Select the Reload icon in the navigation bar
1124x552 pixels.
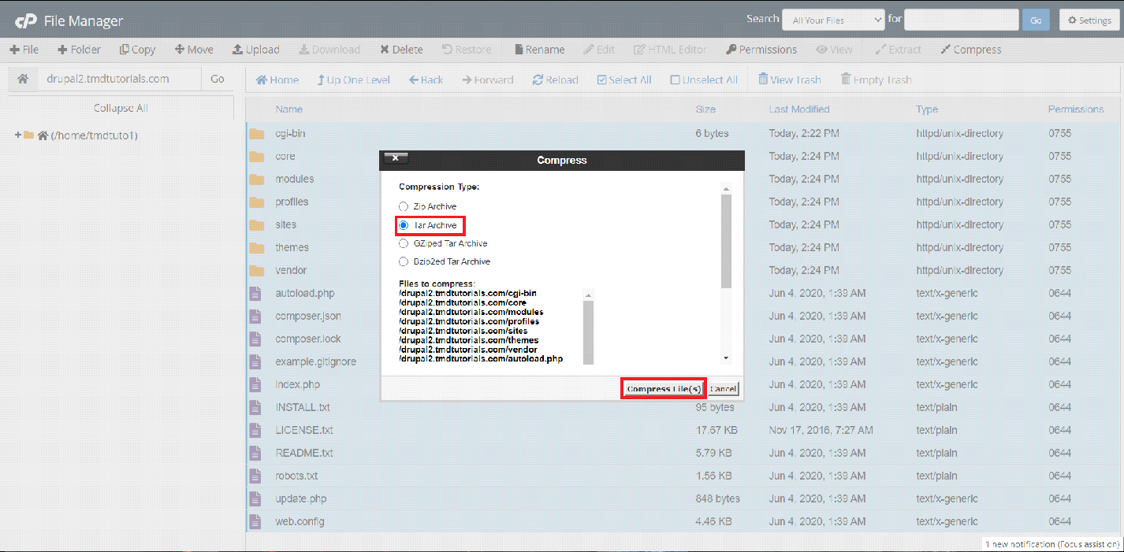click(x=555, y=79)
